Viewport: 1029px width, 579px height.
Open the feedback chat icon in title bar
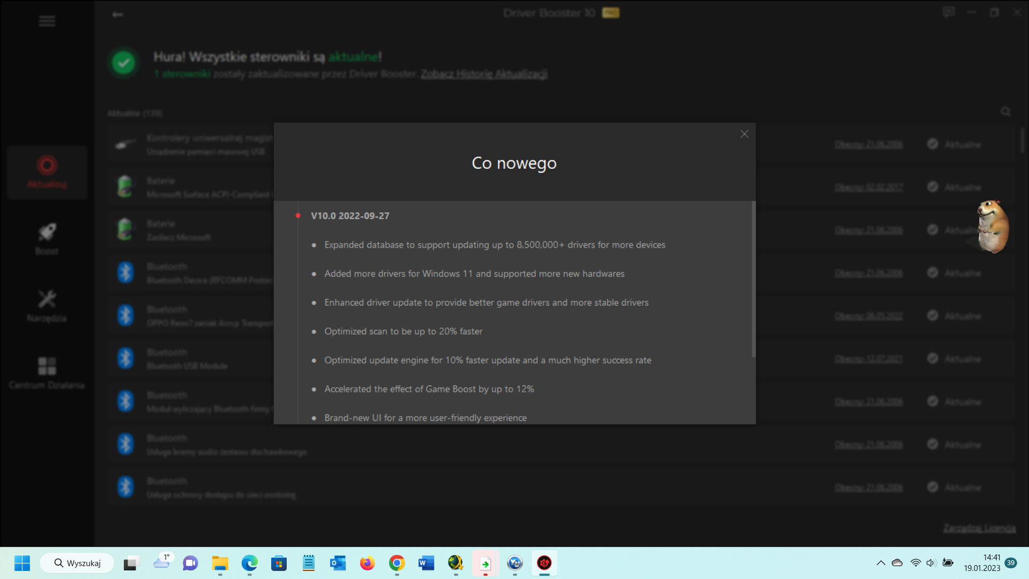pyautogui.click(x=949, y=12)
